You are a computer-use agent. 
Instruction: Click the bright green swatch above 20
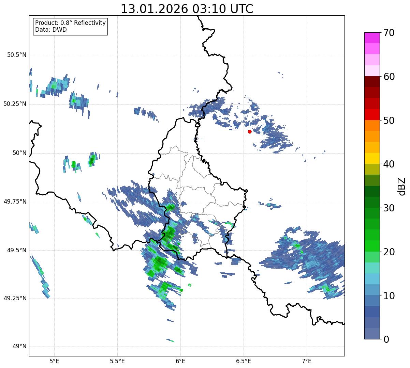[x=372, y=246]
